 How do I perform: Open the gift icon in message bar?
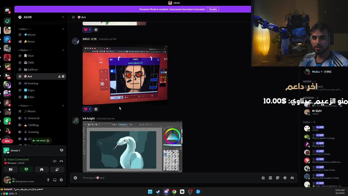263,178
